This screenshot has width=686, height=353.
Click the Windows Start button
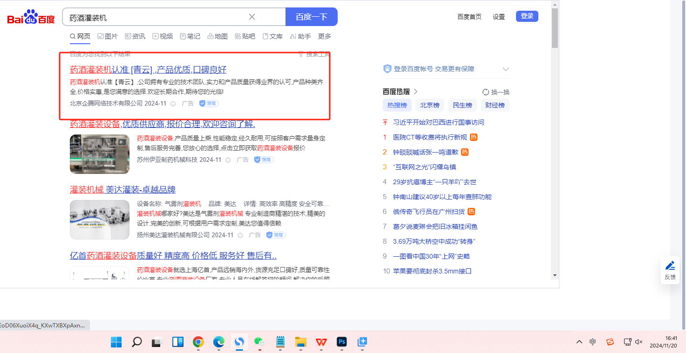click(x=116, y=342)
